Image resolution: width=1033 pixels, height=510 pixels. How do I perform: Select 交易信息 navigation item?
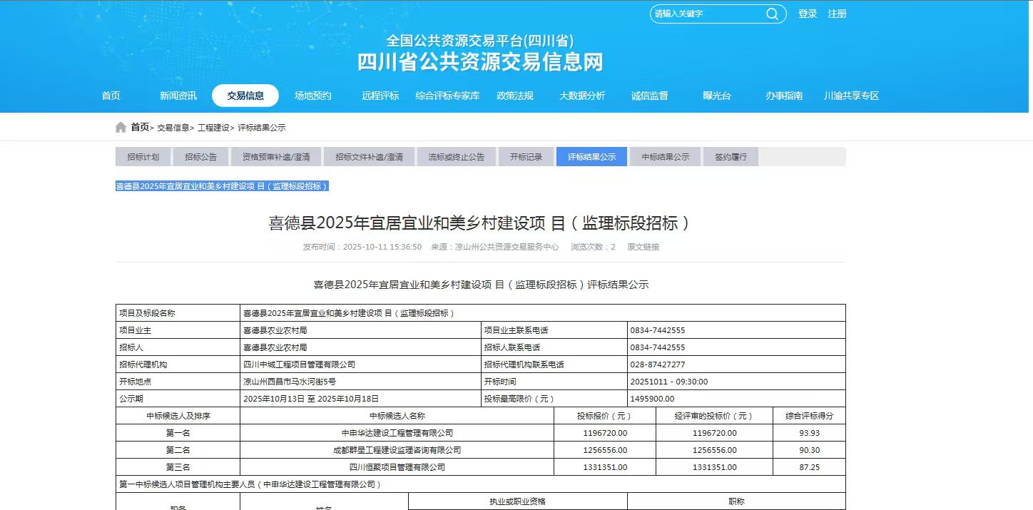(245, 96)
